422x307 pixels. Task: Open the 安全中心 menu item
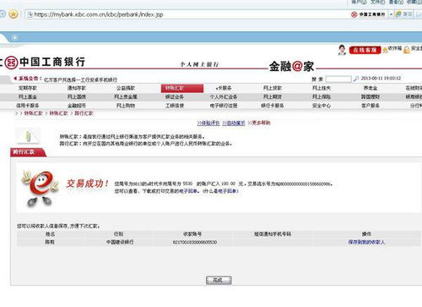(x=322, y=106)
